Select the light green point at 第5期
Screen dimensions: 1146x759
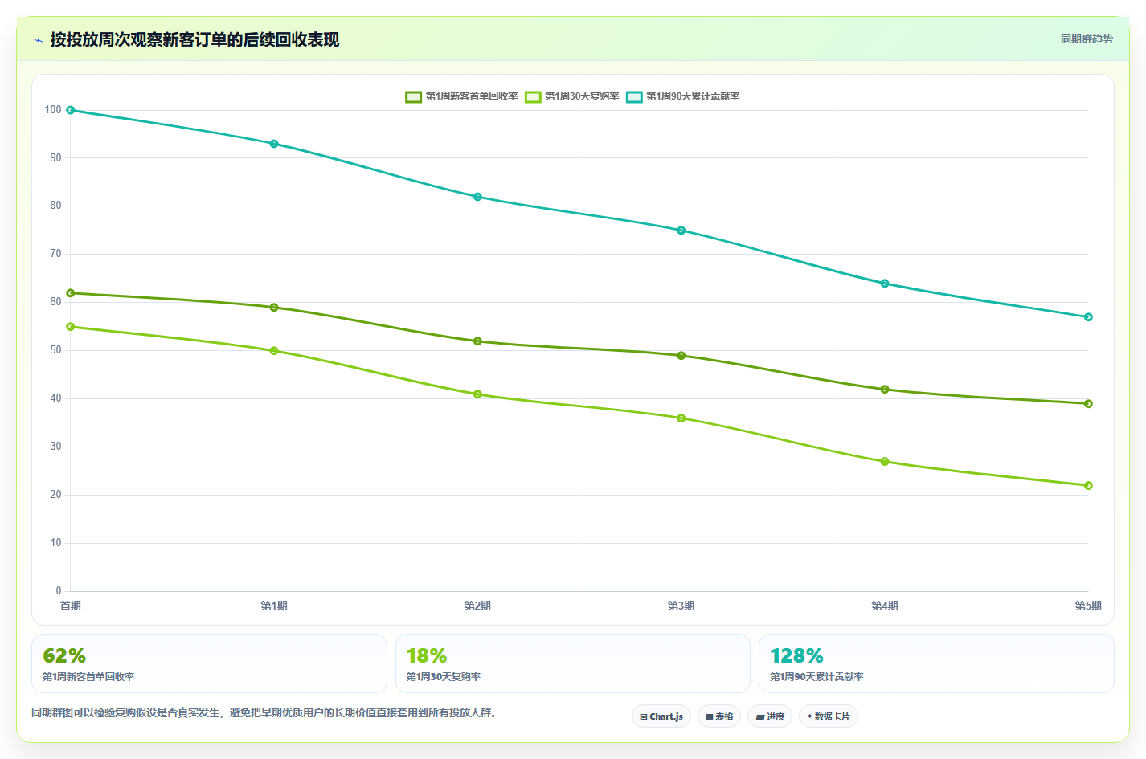point(1088,486)
